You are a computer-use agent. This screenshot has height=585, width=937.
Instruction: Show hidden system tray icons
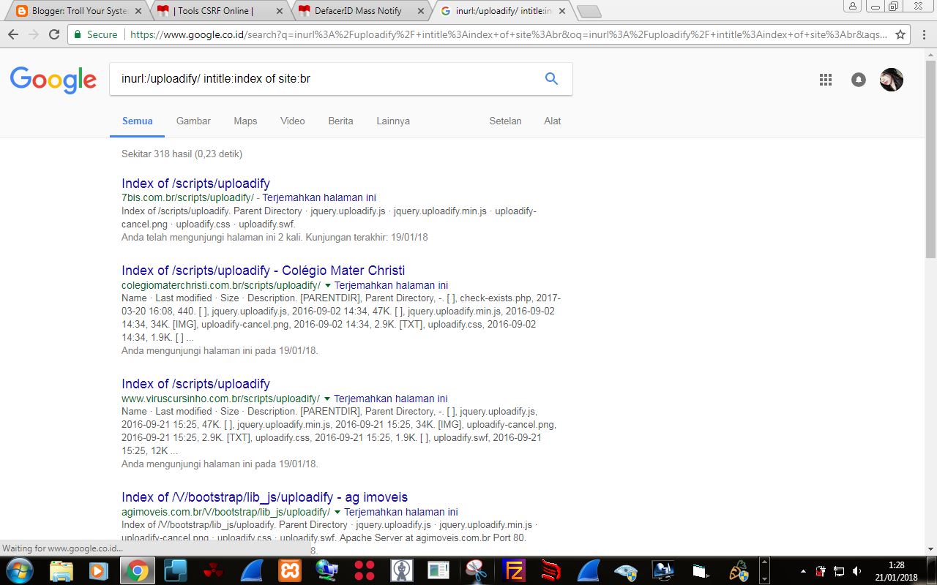click(803, 570)
